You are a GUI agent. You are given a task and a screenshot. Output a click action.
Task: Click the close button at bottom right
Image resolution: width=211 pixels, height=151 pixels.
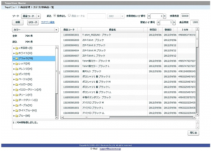193,133
